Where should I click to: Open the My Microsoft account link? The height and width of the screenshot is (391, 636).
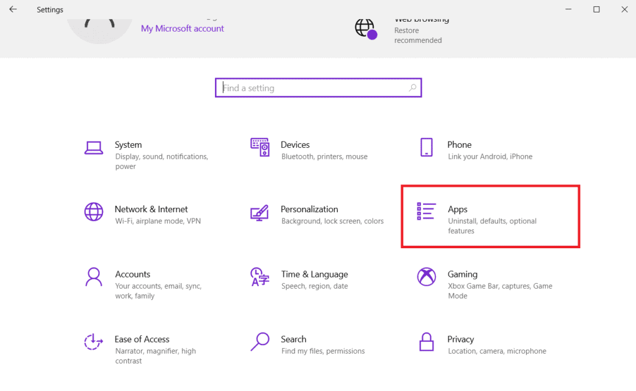point(182,29)
